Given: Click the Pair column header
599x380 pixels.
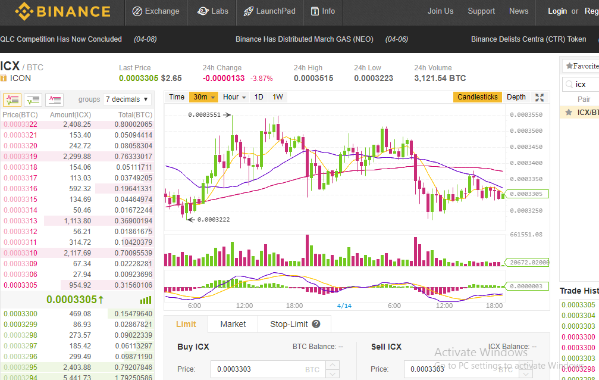Looking at the screenshot, I should (584, 99).
